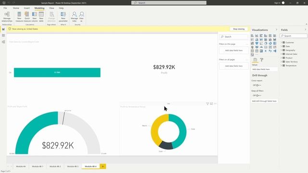Switch to the View ribbon tab
This screenshot has height=173, width=308.
pos(51,8)
